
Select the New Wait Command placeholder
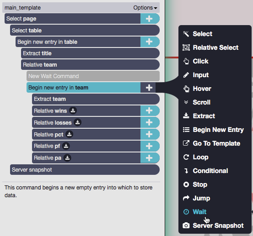[93, 76]
